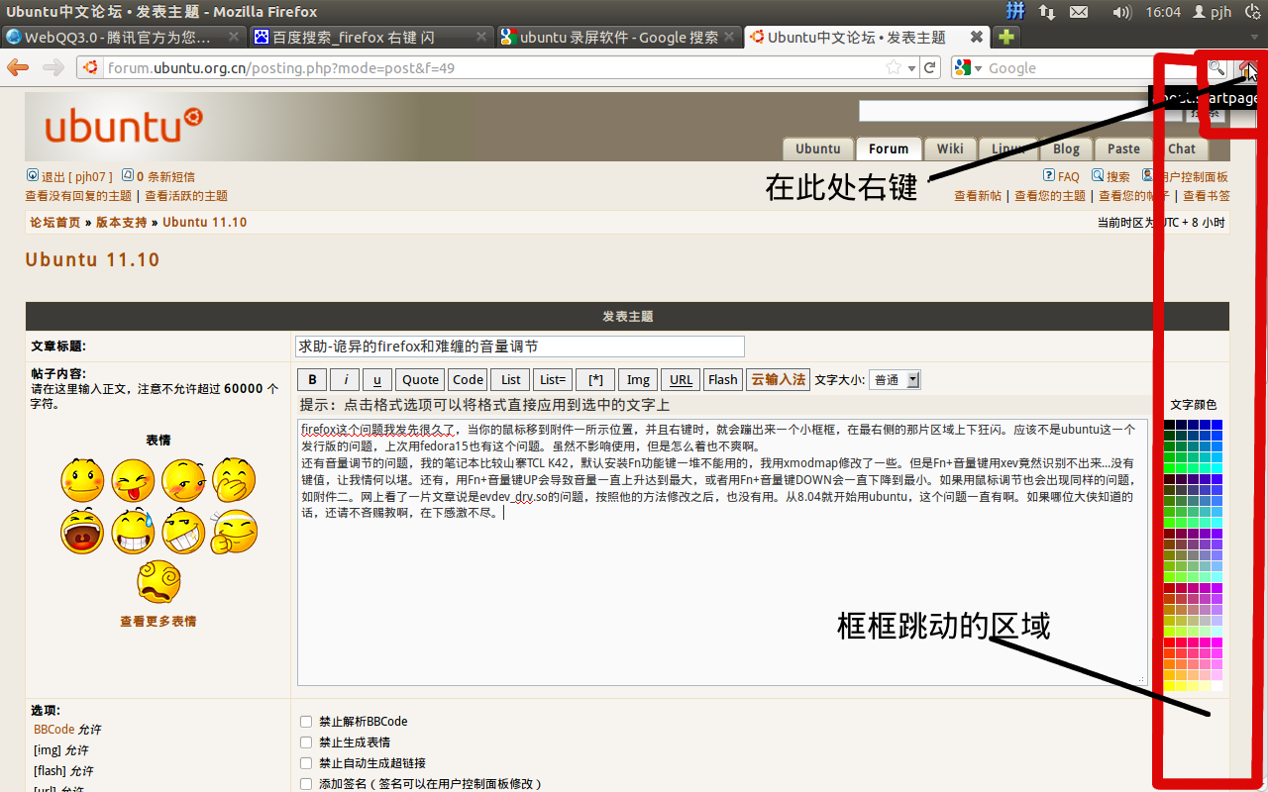Screen dimensions: 1268x792
Task: Insert the blushing smile emoticon
Action: click(81, 480)
